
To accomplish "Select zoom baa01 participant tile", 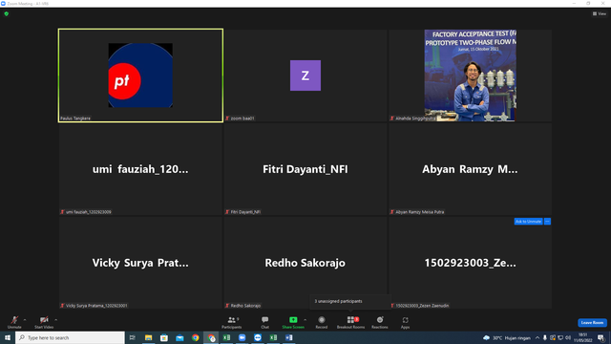I will (305, 75).
